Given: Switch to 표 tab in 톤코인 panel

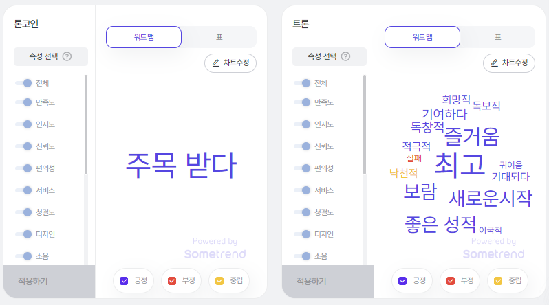Looking at the screenshot, I should 219,37.
